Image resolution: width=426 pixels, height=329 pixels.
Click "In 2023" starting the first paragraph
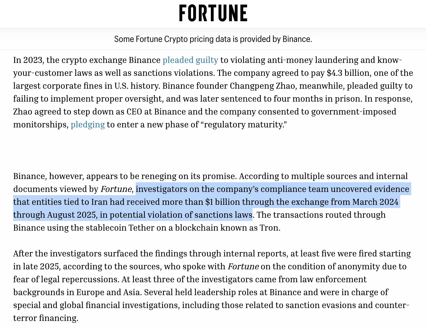[28, 60]
